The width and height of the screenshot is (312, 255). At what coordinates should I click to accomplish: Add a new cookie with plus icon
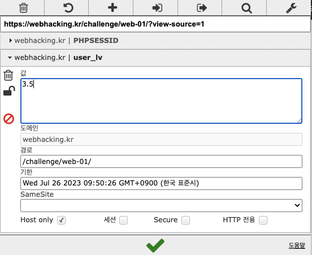click(112, 8)
